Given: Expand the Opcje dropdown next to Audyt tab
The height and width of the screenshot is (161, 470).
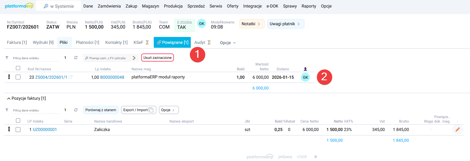Looking at the screenshot, I should (228, 43).
